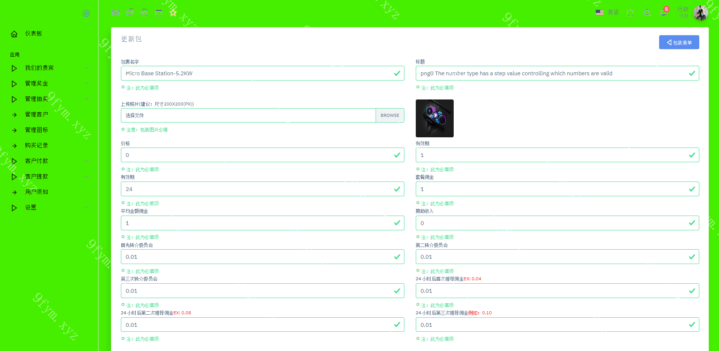Focus the 首先转介委员会 input field
Screen dimensions: 719x351
[x=263, y=257]
